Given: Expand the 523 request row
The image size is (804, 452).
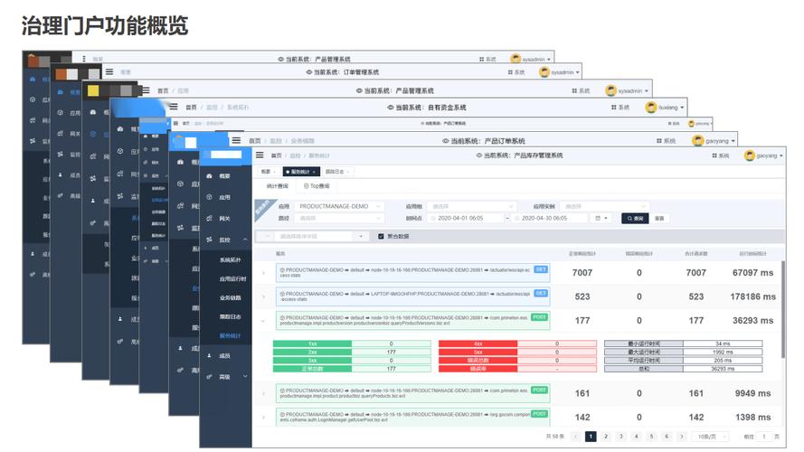Looking at the screenshot, I should click(263, 297).
